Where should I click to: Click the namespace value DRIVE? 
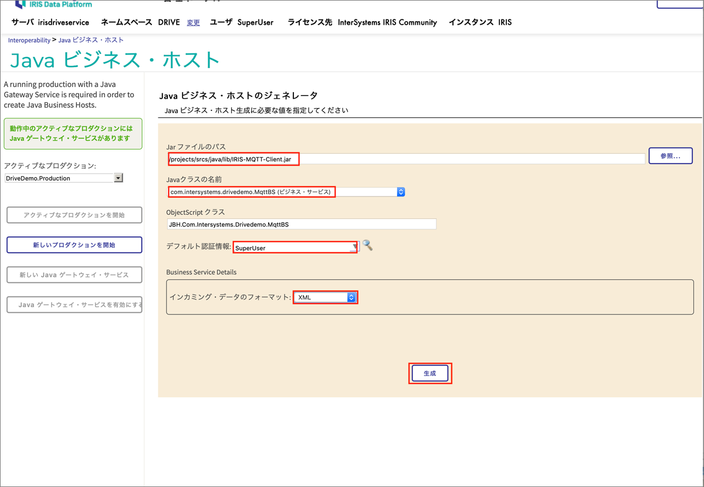(169, 22)
